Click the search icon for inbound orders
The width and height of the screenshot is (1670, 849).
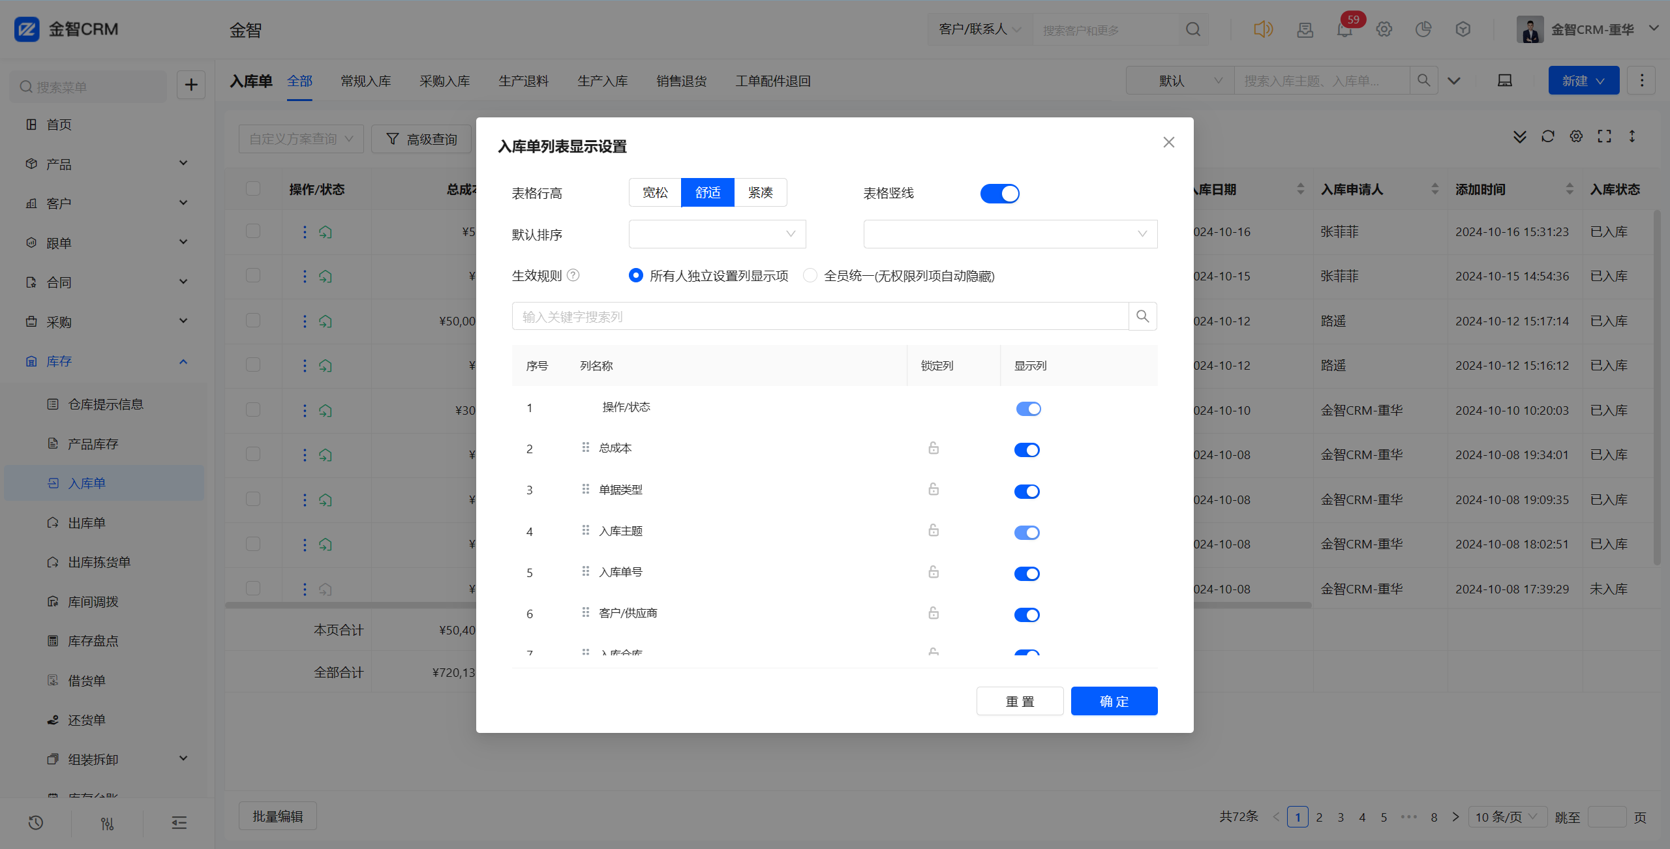(1424, 80)
